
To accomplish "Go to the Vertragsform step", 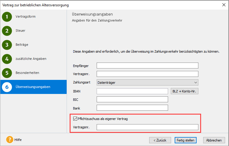I will tap(26, 17).
